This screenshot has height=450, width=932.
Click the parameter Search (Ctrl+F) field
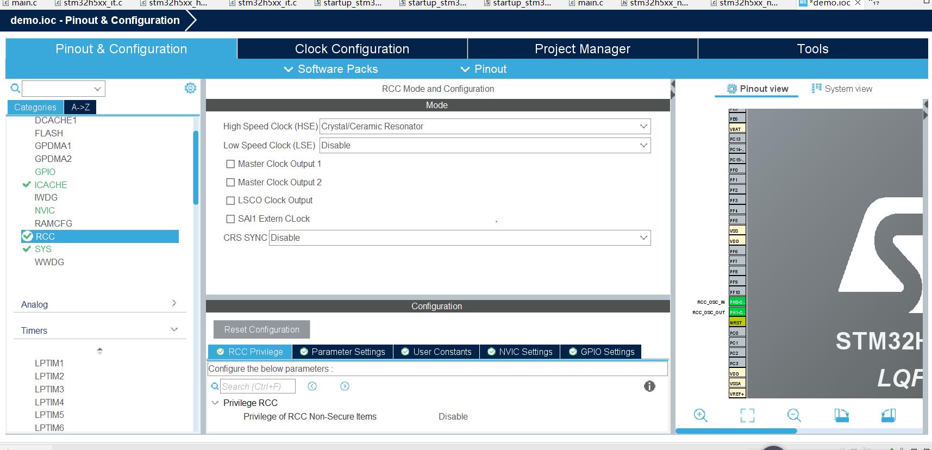coord(258,386)
